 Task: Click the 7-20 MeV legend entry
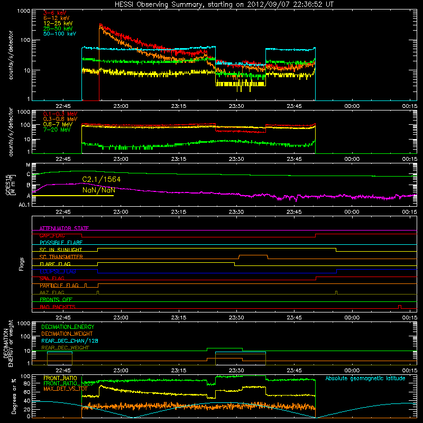(x=57, y=130)
